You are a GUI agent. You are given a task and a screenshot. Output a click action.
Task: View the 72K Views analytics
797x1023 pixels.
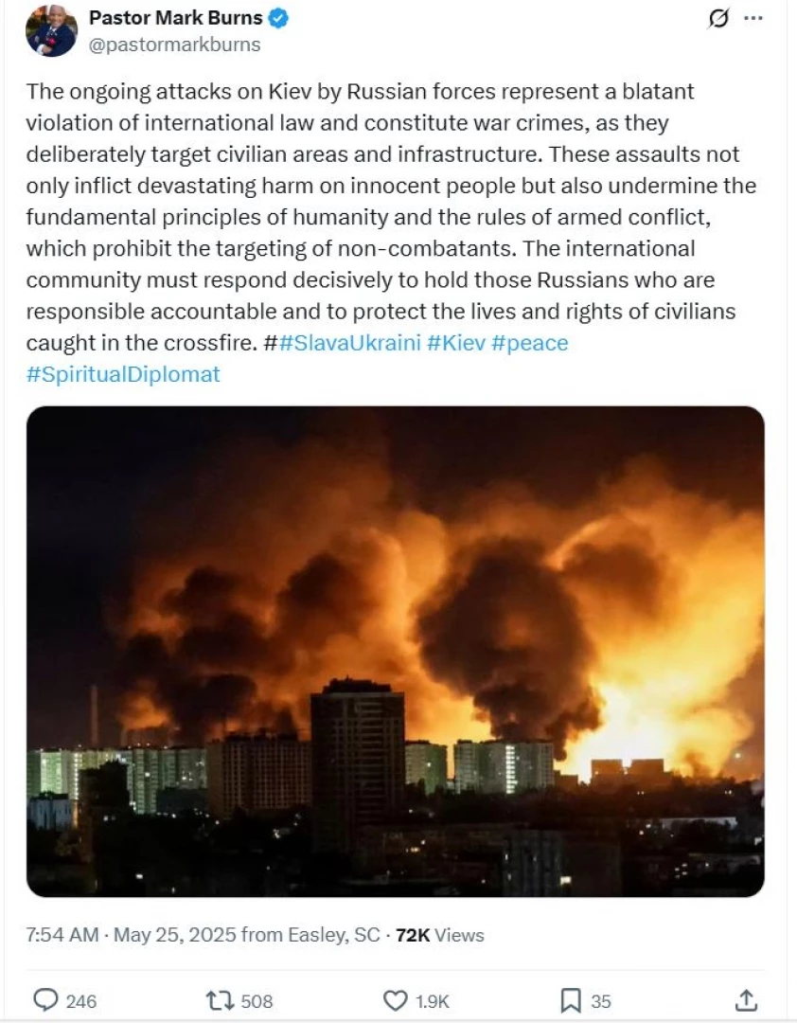click(x=439, y=935)
